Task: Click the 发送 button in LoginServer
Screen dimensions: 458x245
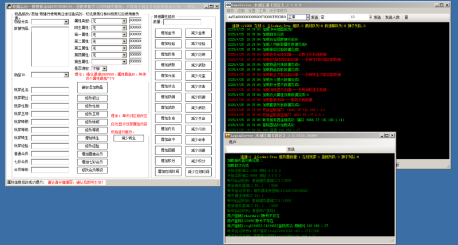Action: click(x=291, y=149)
